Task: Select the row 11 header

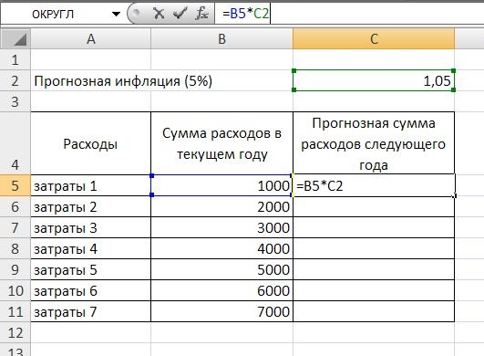Action: click(15, 312)
